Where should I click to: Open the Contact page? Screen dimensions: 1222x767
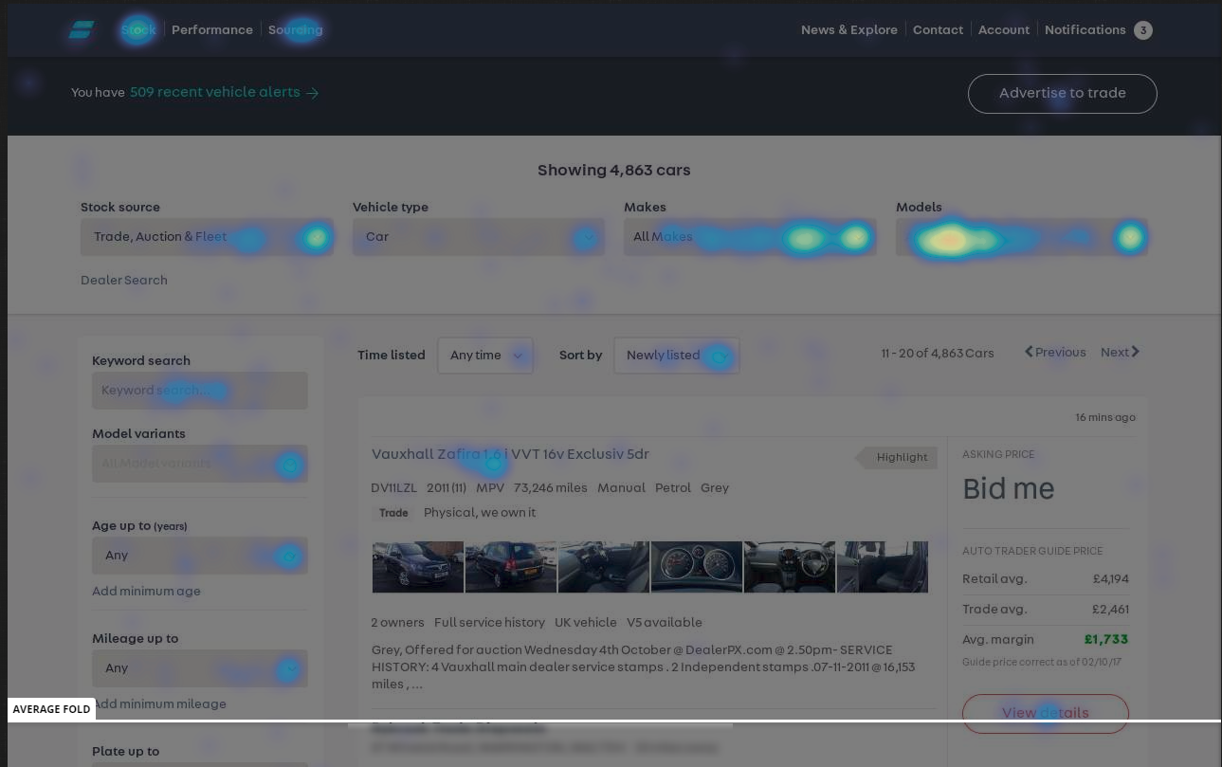coord(938,29)
